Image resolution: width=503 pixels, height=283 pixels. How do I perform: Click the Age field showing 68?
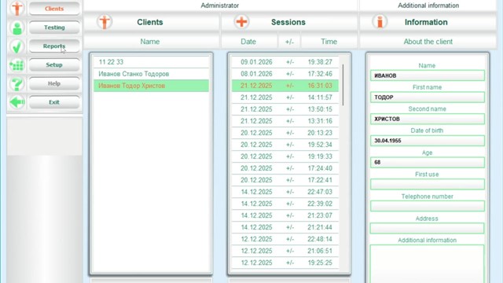coord(428,163)
